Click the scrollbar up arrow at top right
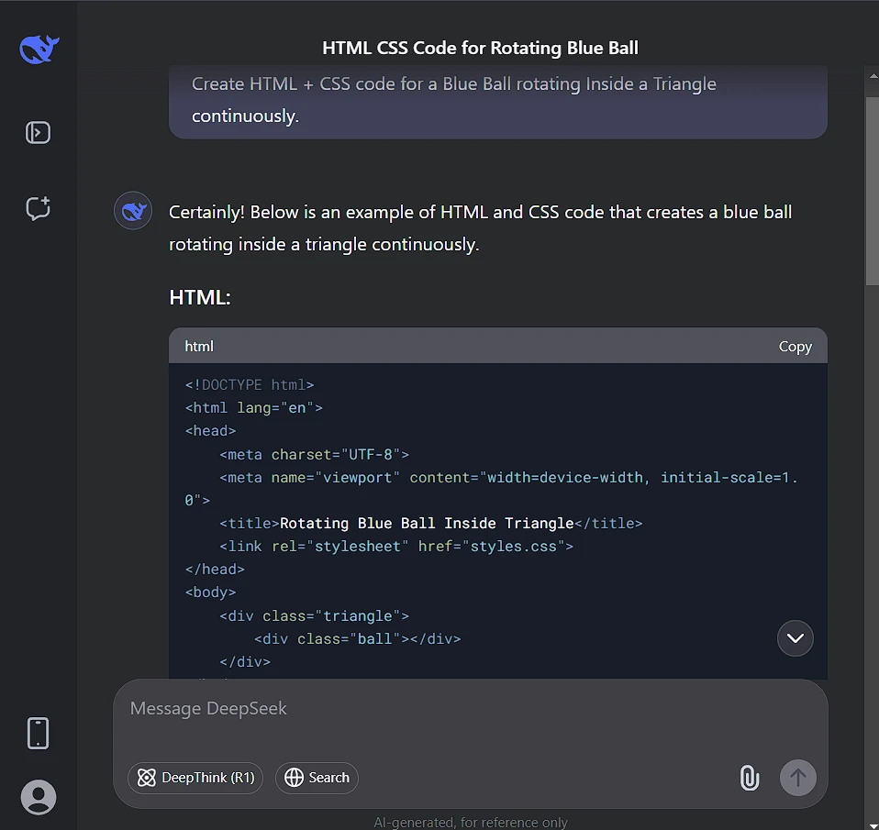Viewport: 879px width, 830px height. click(x=873, y=75)
